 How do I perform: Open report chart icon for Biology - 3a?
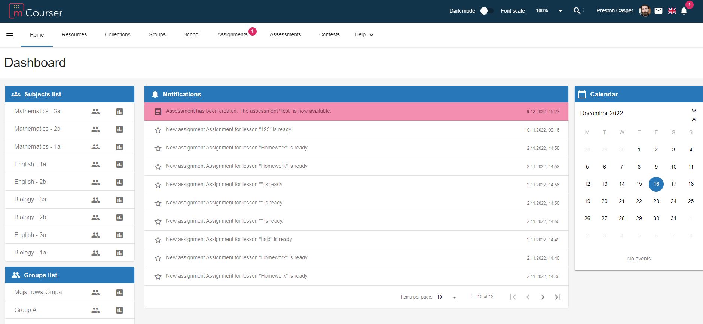119,200
